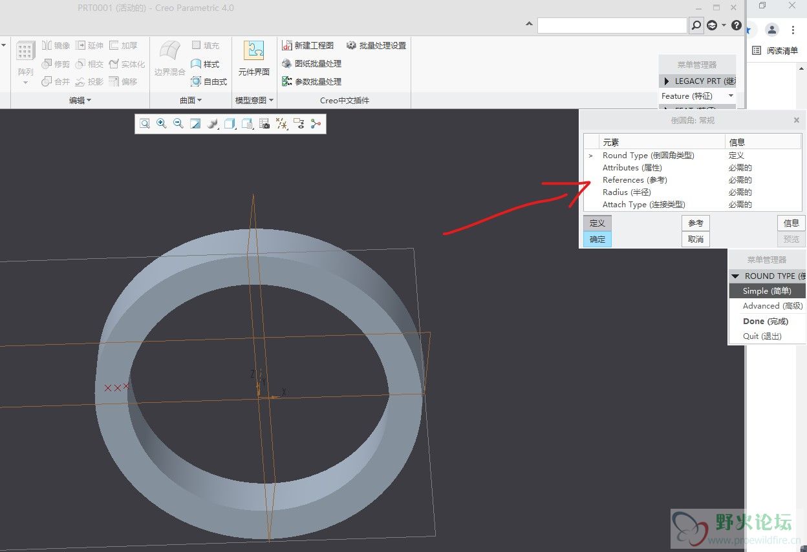
Task: Click the 信息 (Info) button
Action: (x=791, y=223)
